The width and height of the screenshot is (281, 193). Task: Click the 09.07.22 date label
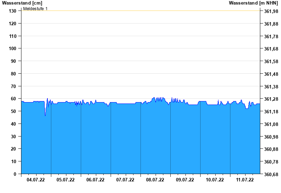185,180
